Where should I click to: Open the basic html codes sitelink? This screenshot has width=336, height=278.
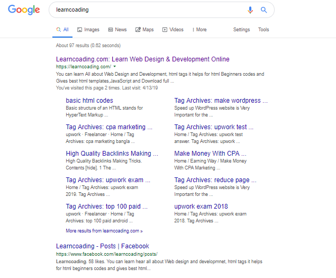point(89,101)
